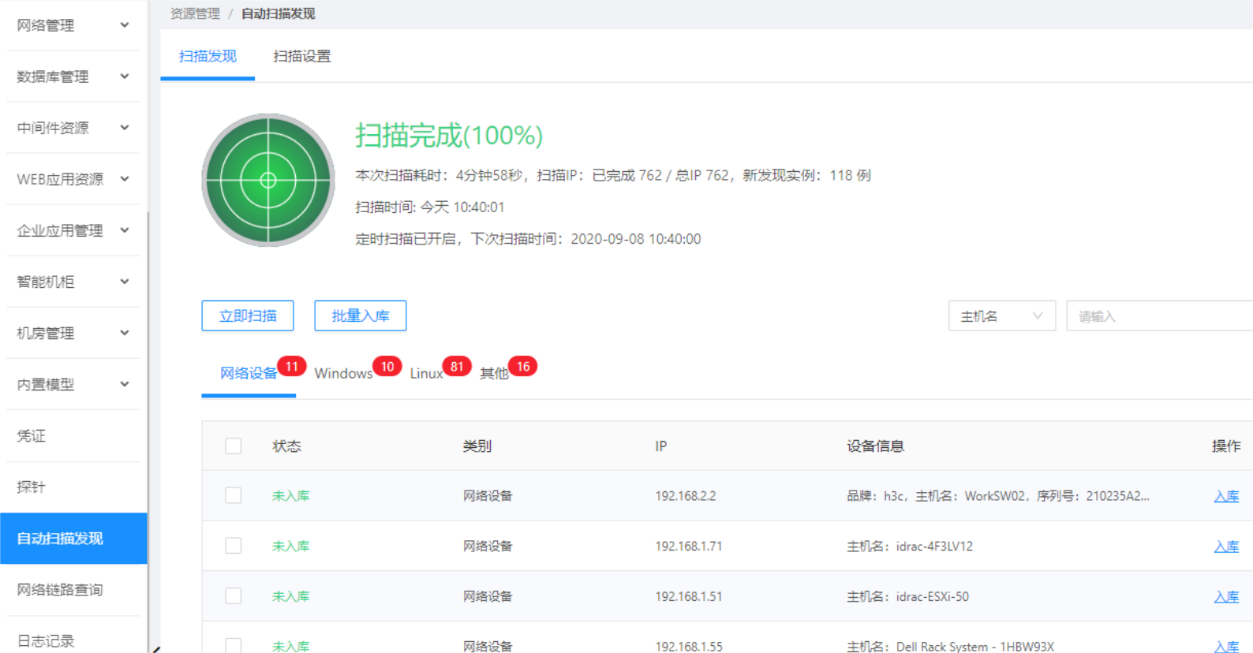
Task: Click the 立即扫描 button
Action: (x=248, y=316)
